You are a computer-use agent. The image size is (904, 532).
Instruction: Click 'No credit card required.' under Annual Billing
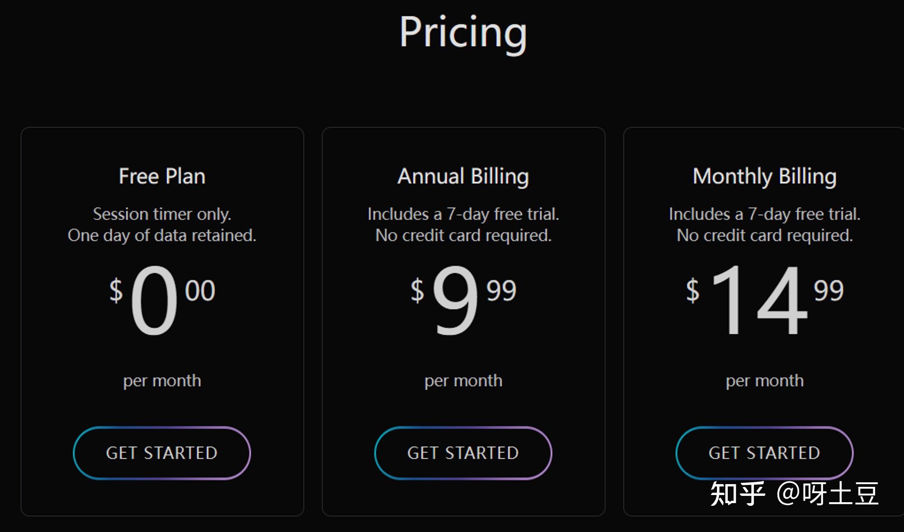tap(463, 235)
